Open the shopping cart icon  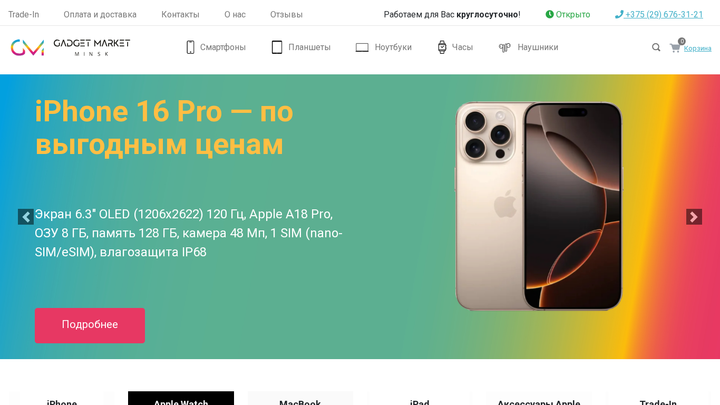[675, 48]
